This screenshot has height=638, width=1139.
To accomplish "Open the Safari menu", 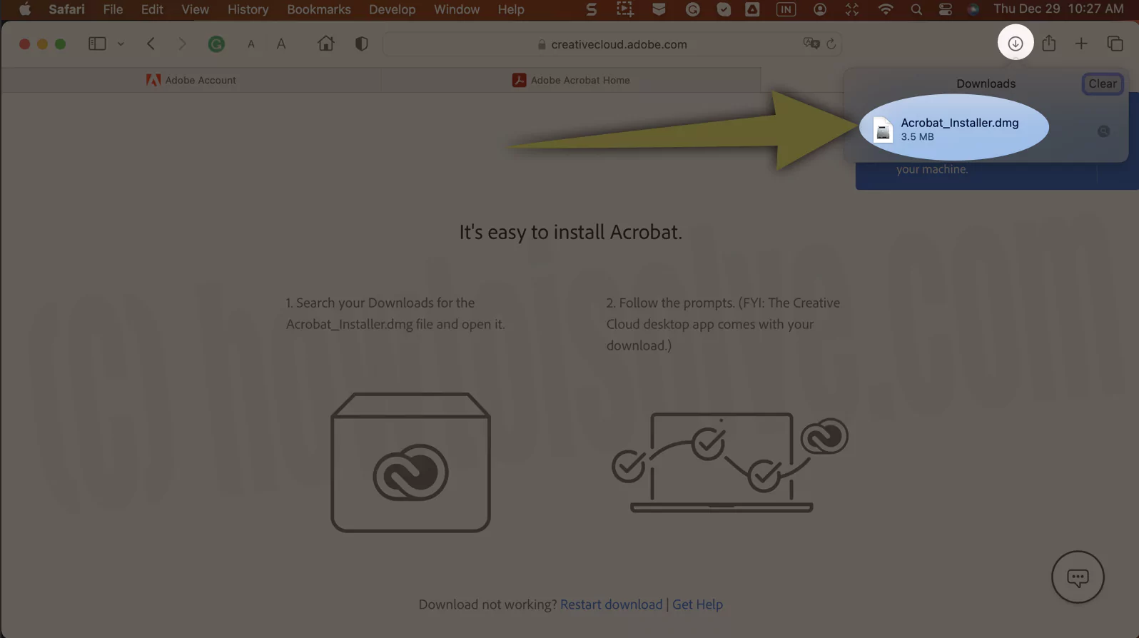I will pos(66,9).
